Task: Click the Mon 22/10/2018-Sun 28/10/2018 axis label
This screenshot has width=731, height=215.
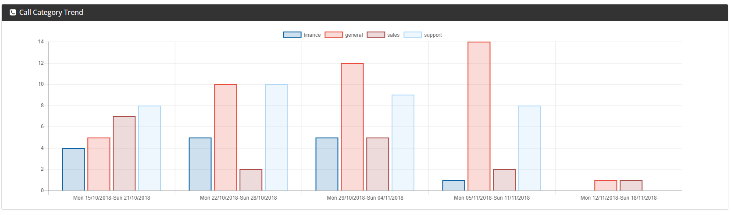Action: [239, 198]
